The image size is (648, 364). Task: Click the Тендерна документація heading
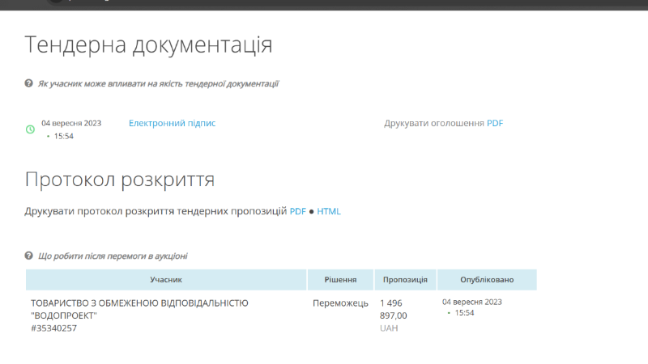tap(148, 45)
